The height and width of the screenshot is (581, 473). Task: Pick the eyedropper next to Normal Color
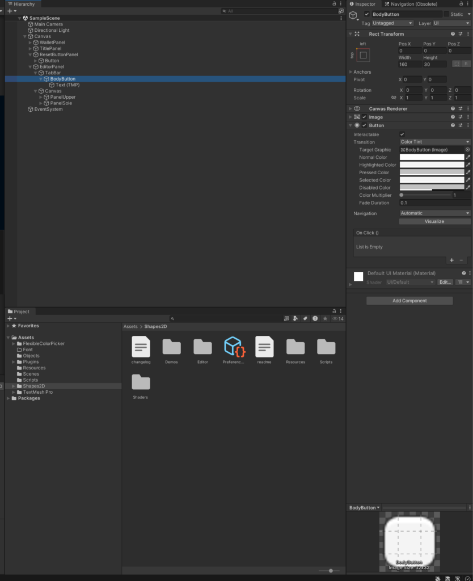click(x=468, y=157)
